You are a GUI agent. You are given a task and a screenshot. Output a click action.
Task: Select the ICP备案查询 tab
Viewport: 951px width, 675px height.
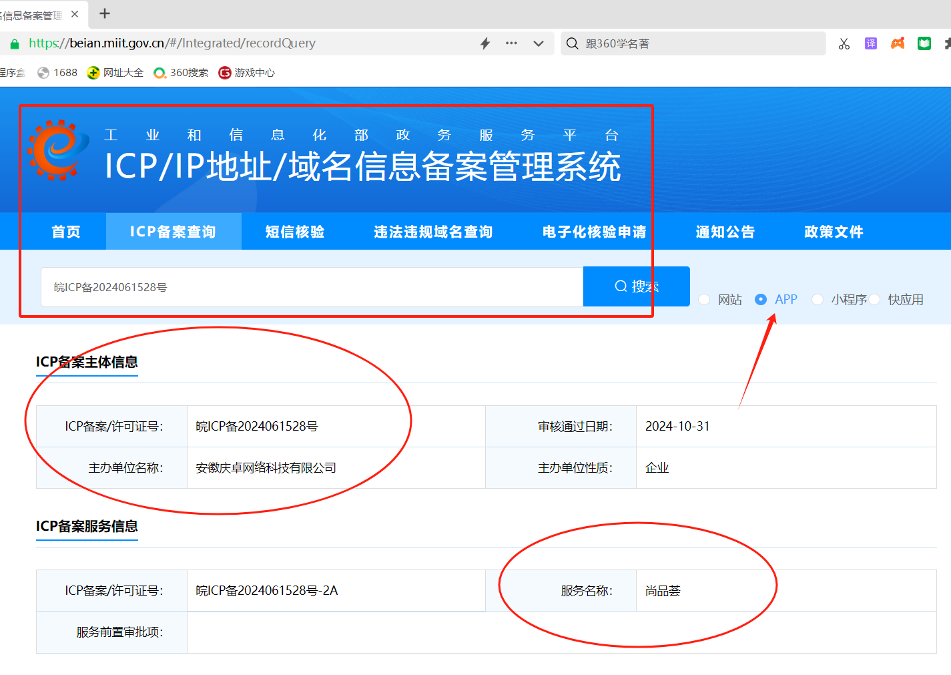point(174,232)
